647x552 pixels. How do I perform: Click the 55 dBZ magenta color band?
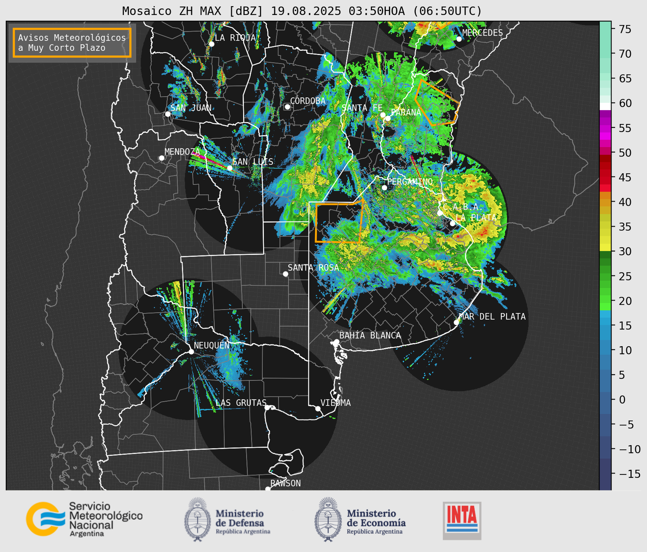click(605, 128)
